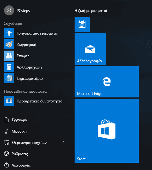Click the PCsteps user name
Image resolution: width=152 pixels, height=170 pixels.
(23, 11)
